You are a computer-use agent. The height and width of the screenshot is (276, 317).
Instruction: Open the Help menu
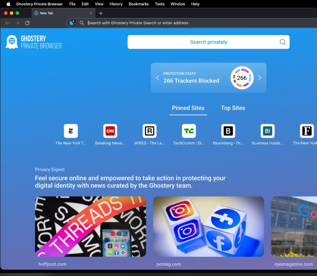195,4
